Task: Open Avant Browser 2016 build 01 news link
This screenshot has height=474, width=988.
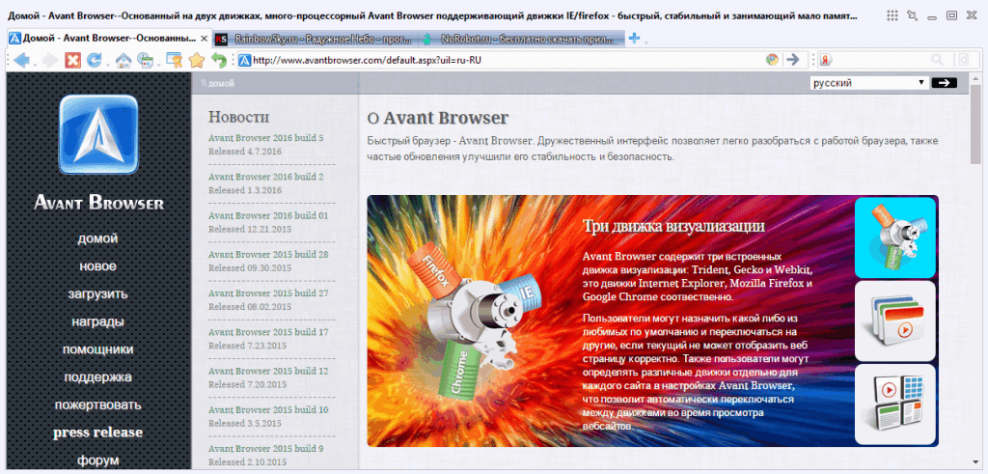Action: coord(268,216)
